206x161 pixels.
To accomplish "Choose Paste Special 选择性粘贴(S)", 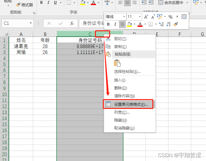I will coord(130,72).
